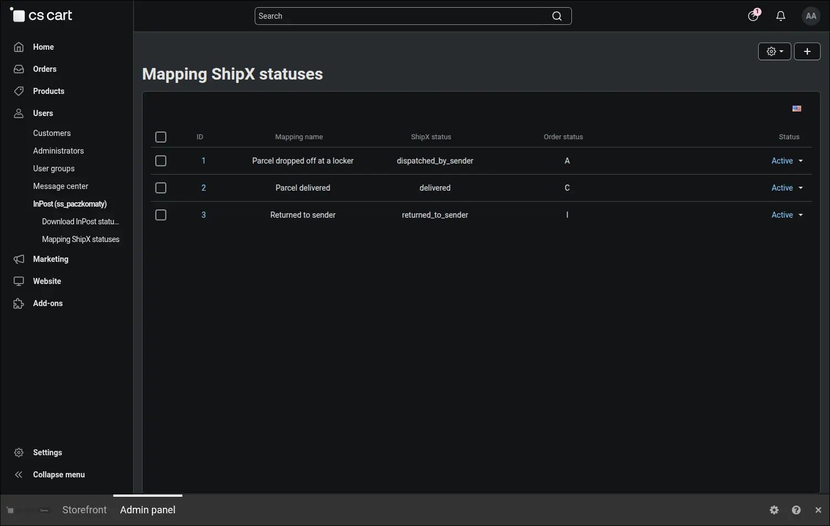
Task: Click 'Parcel dropped off at a locker' name
Action: pyautogui.click(x=303, y=161)
